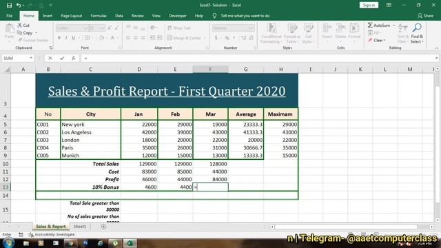The width and height of the screenshot is (441, 248).
Task: Switch to the Sheet1 worksheet tab
Action: point(80,227)
